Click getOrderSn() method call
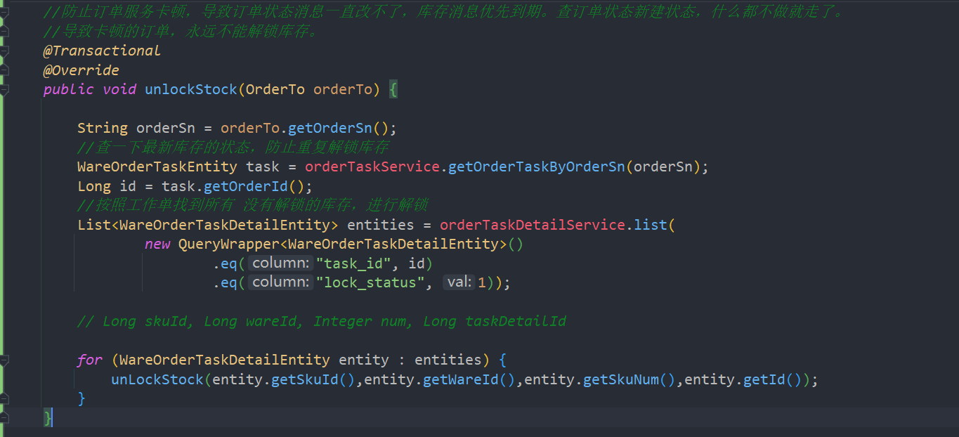959x437 pixels. 339,128
